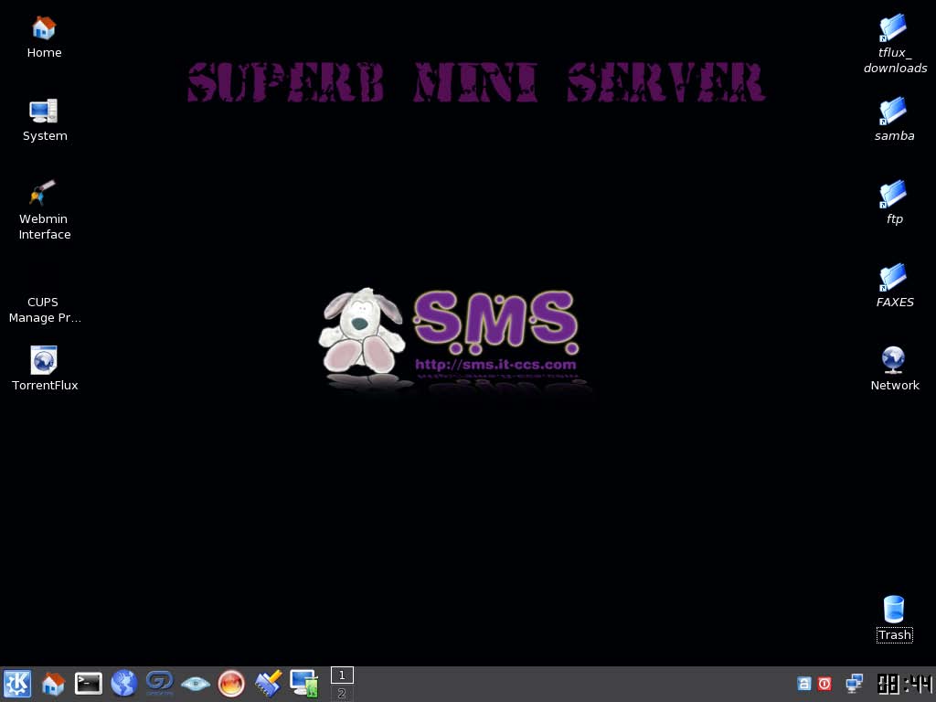
Task: Open the FAXES folder shortcut
Action: click(x=893, y=278)
